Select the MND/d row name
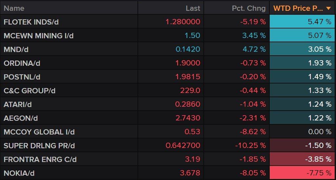Screen dimensions: 336x180 coord(16,50)
